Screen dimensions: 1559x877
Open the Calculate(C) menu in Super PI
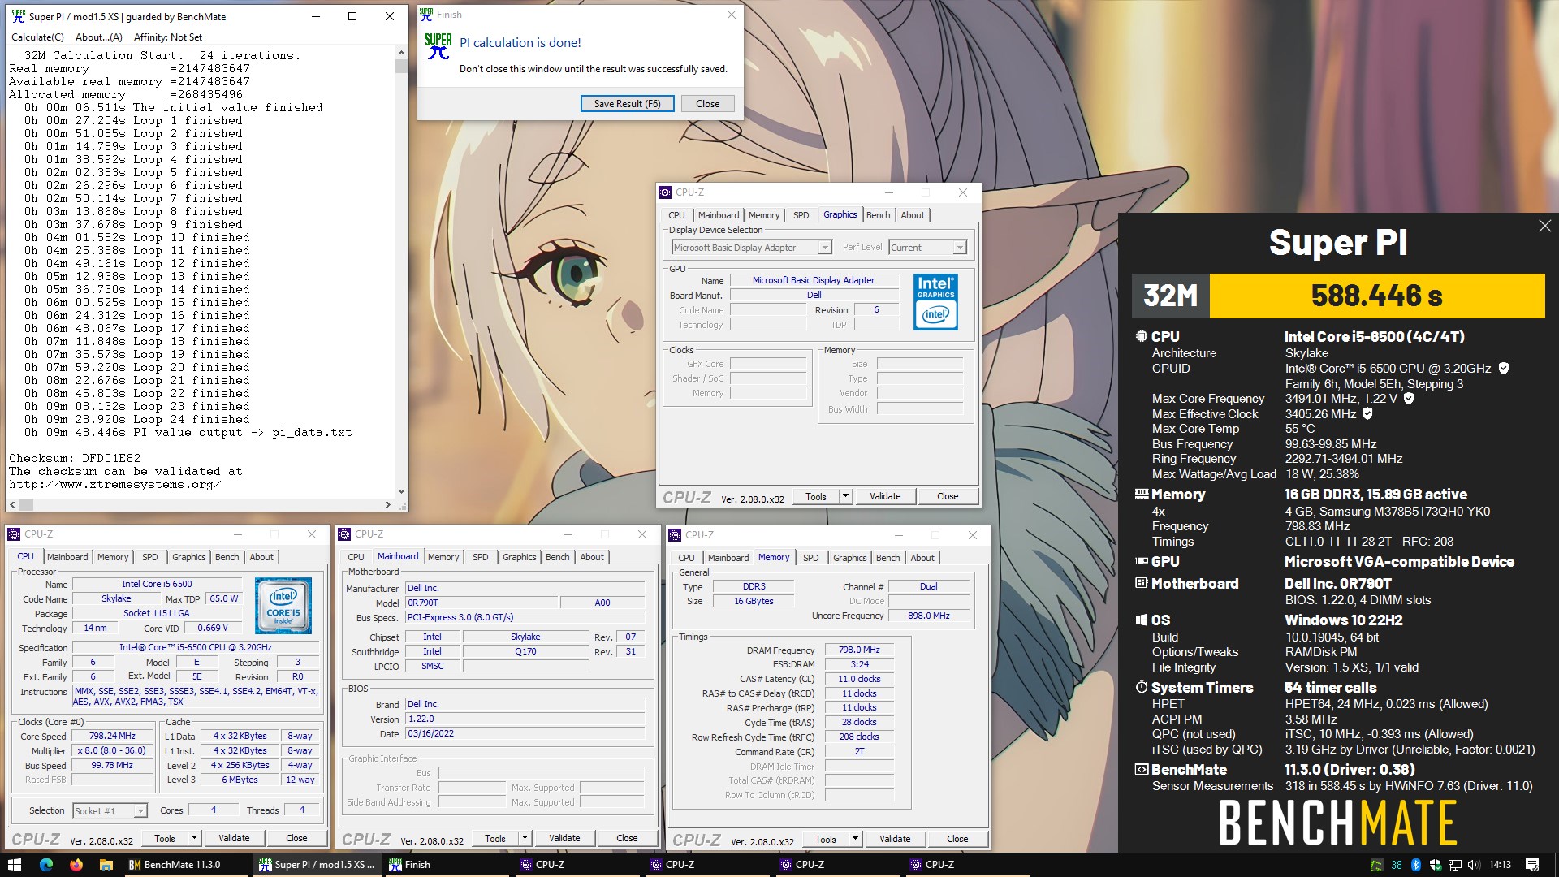(37, 37)
